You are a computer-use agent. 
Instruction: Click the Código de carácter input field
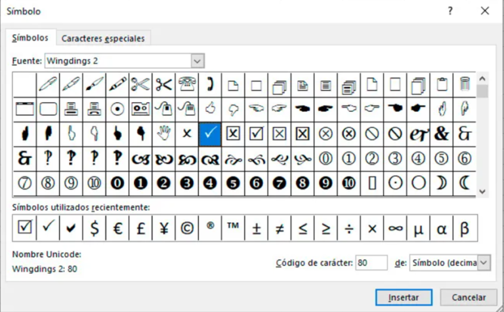coord(371,263)
